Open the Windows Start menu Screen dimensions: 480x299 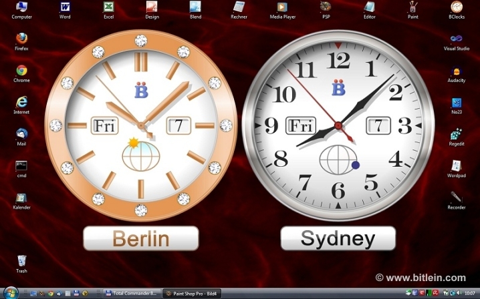point(10,292)
